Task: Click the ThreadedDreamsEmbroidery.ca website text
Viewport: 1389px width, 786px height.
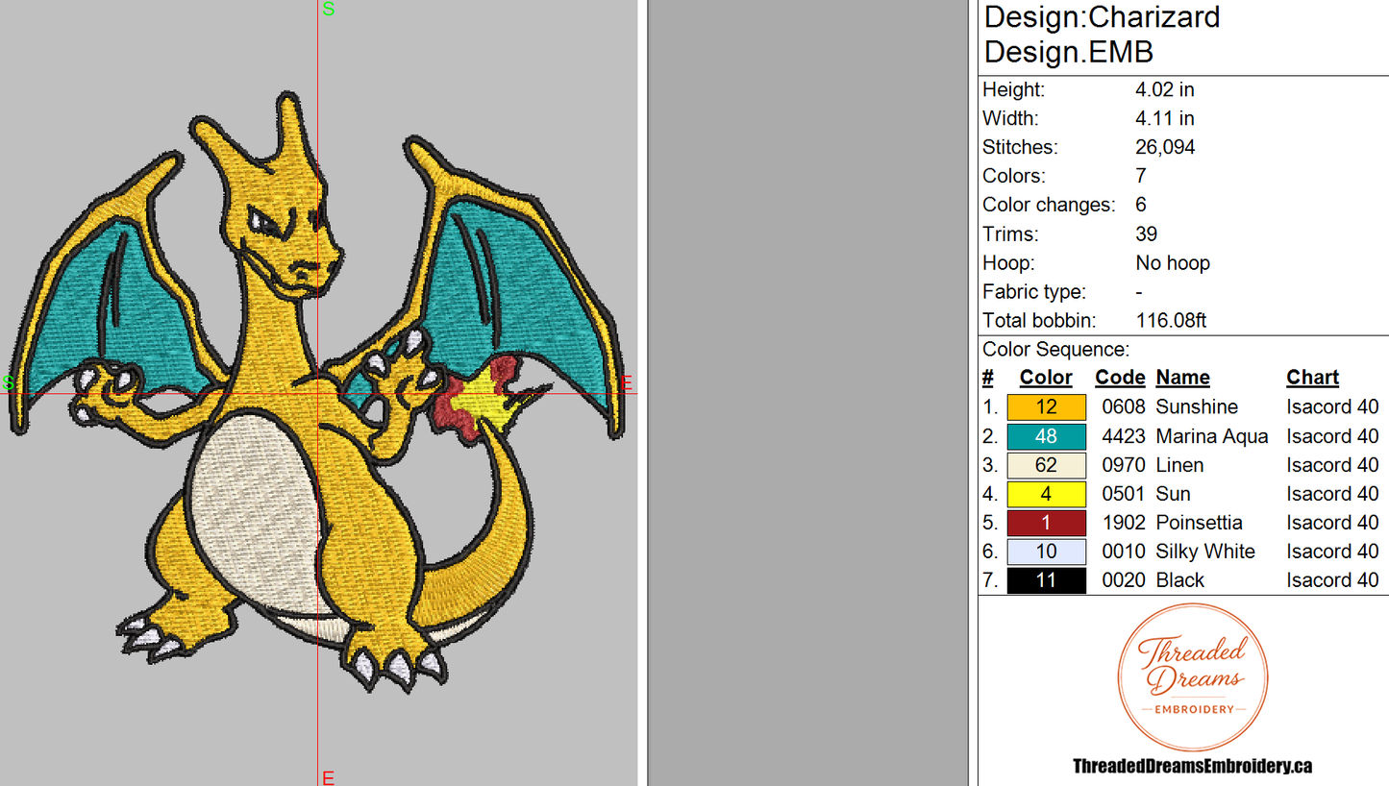Action: click(1192, 766)
